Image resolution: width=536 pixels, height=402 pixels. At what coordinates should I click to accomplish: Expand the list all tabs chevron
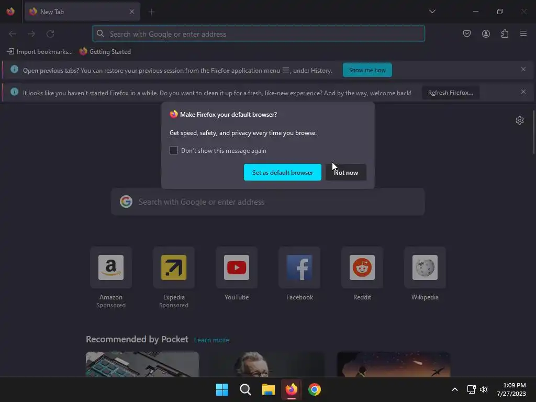pos(432,12)
